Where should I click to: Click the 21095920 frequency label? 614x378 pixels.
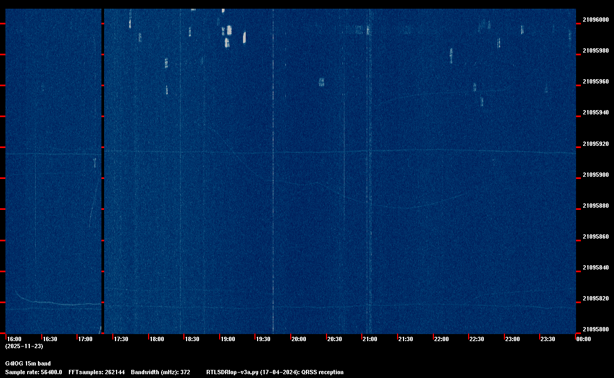(596, 144)
